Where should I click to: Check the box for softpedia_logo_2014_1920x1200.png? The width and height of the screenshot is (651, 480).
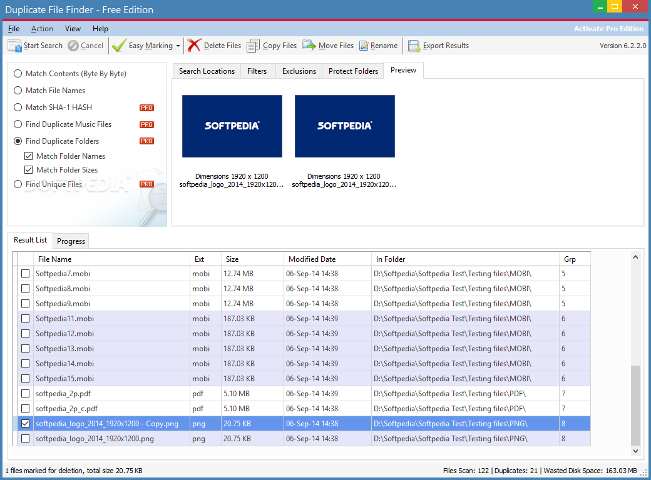click(x=25, y=439)
